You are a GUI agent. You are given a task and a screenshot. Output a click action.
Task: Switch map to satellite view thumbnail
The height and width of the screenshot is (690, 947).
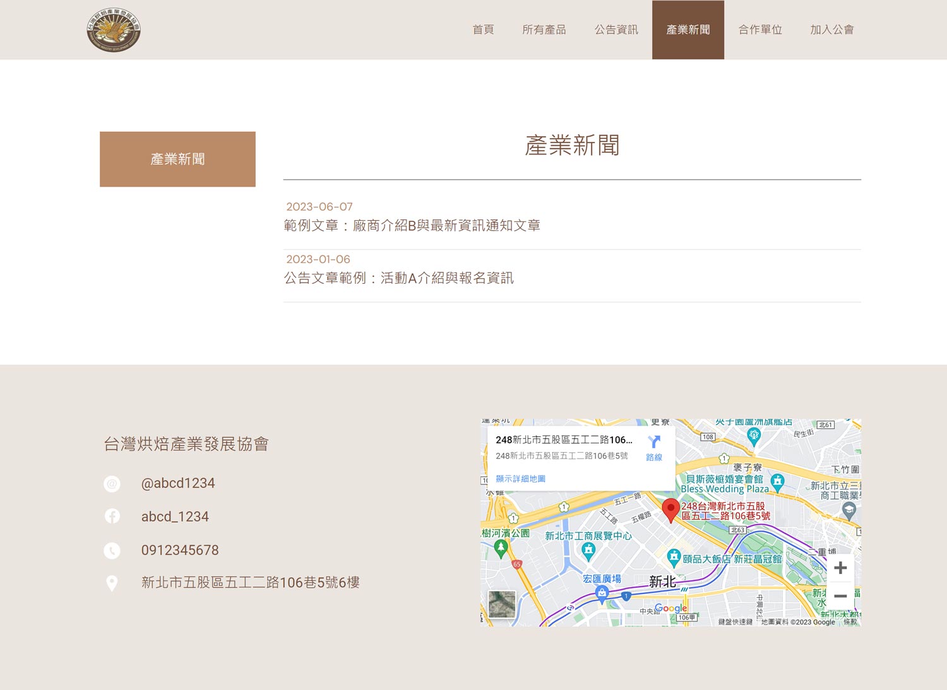click(502, 604)
